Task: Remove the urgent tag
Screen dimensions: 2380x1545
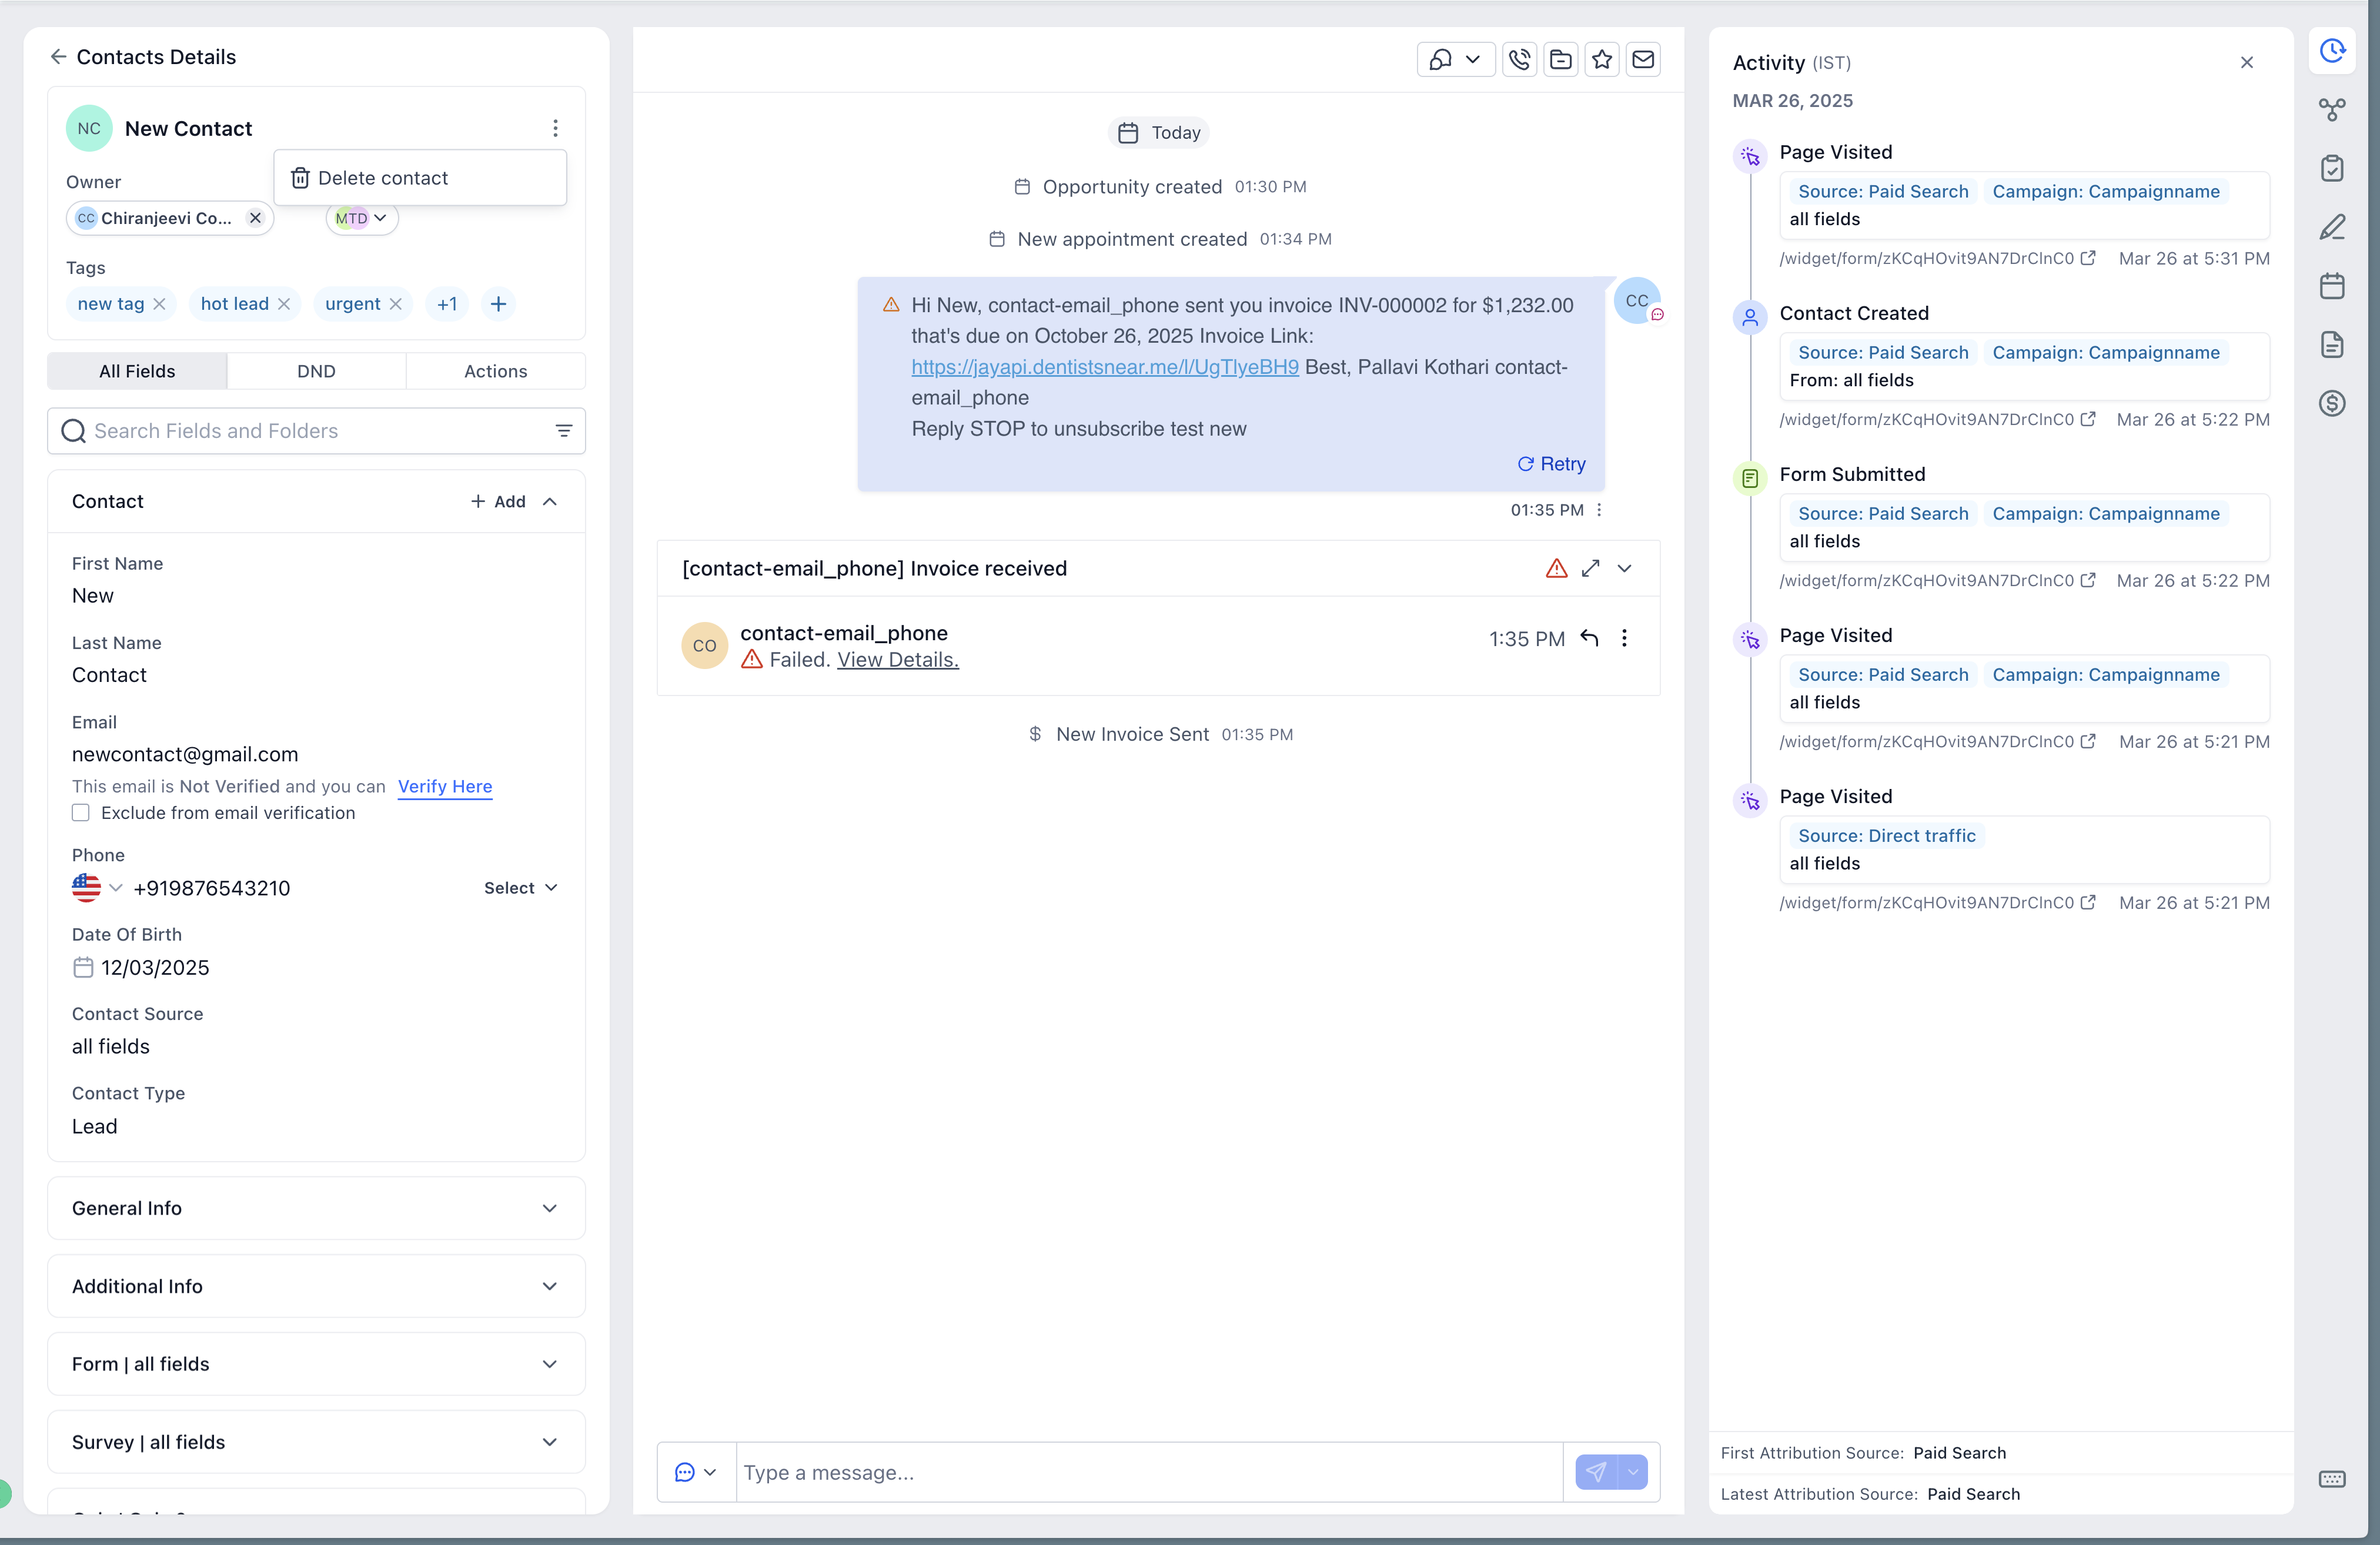Action: tap(396, 304)
